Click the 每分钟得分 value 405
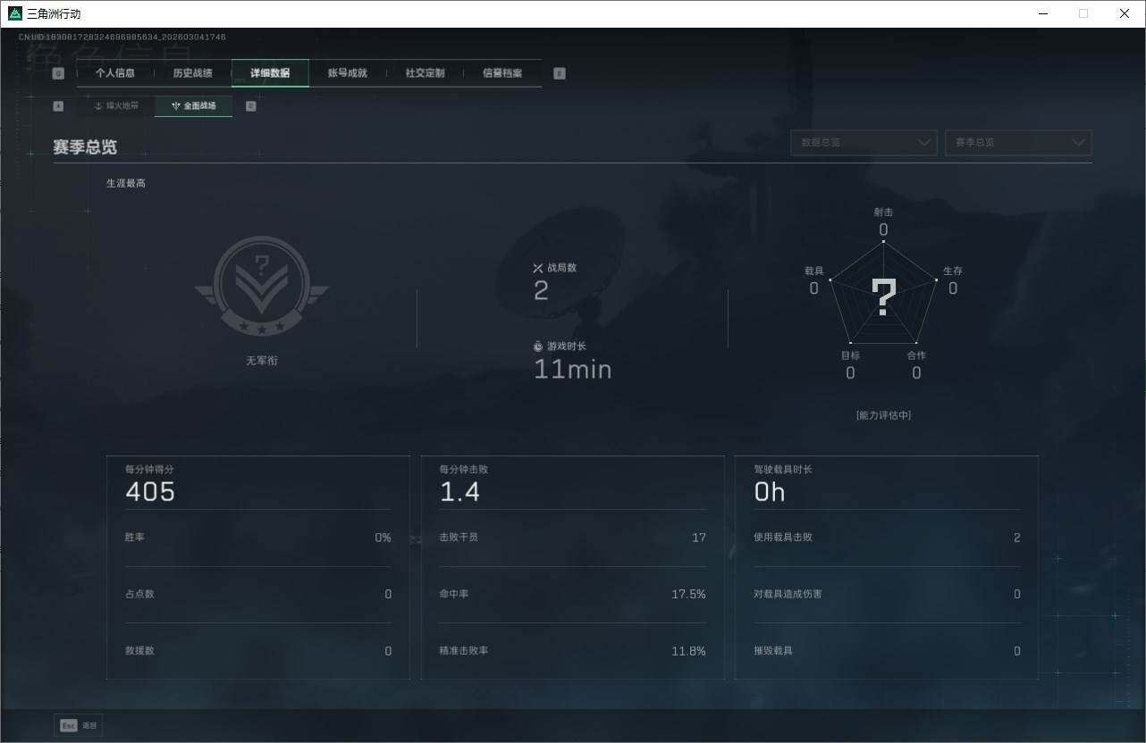The width and height of the screenshot is (1146, 743). pos(150,492)
